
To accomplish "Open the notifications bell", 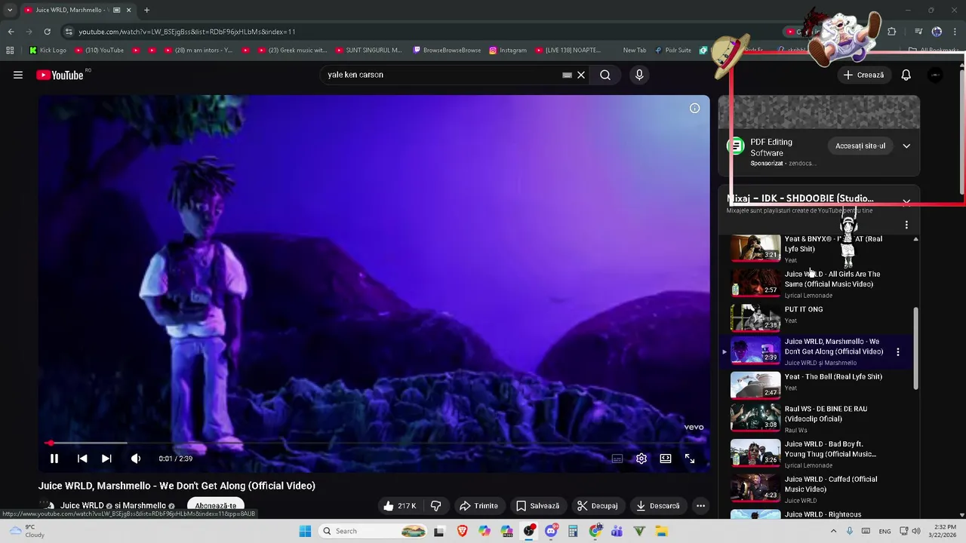I will click(906, 75).
